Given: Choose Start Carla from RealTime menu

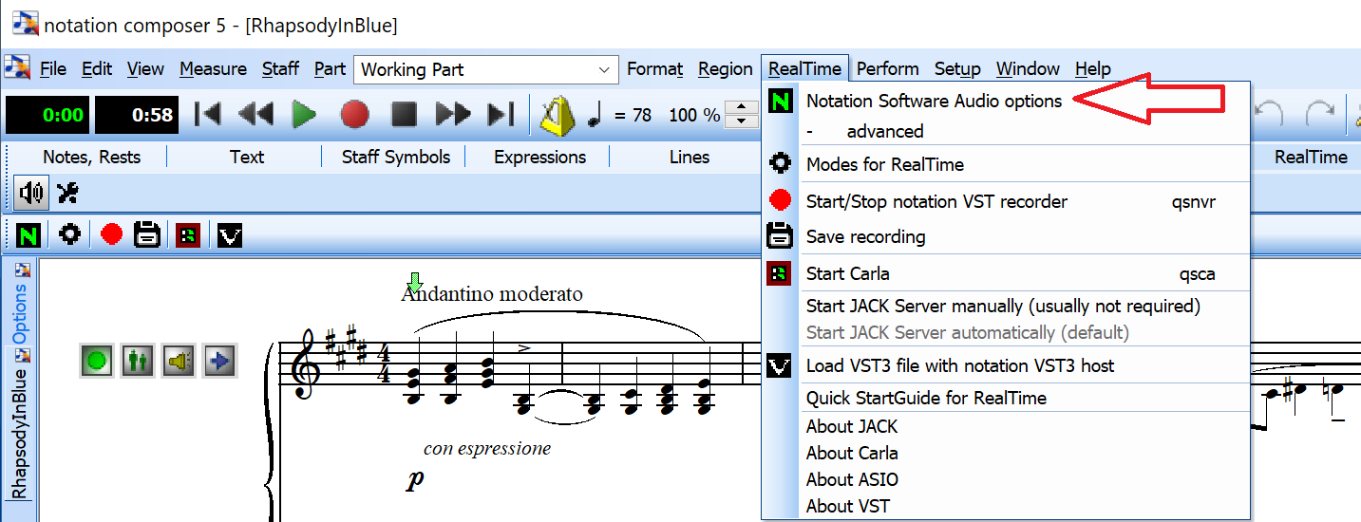Looking at the screenshot, I should [x=847, y=274].
